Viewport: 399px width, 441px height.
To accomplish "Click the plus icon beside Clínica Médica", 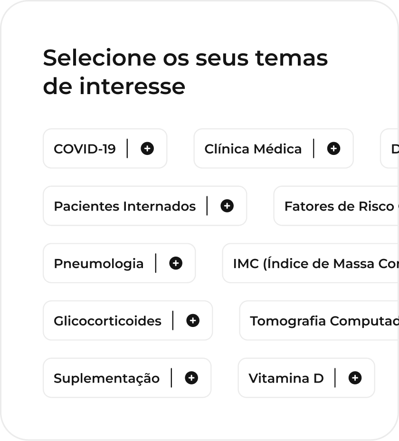I will (334, 148).
